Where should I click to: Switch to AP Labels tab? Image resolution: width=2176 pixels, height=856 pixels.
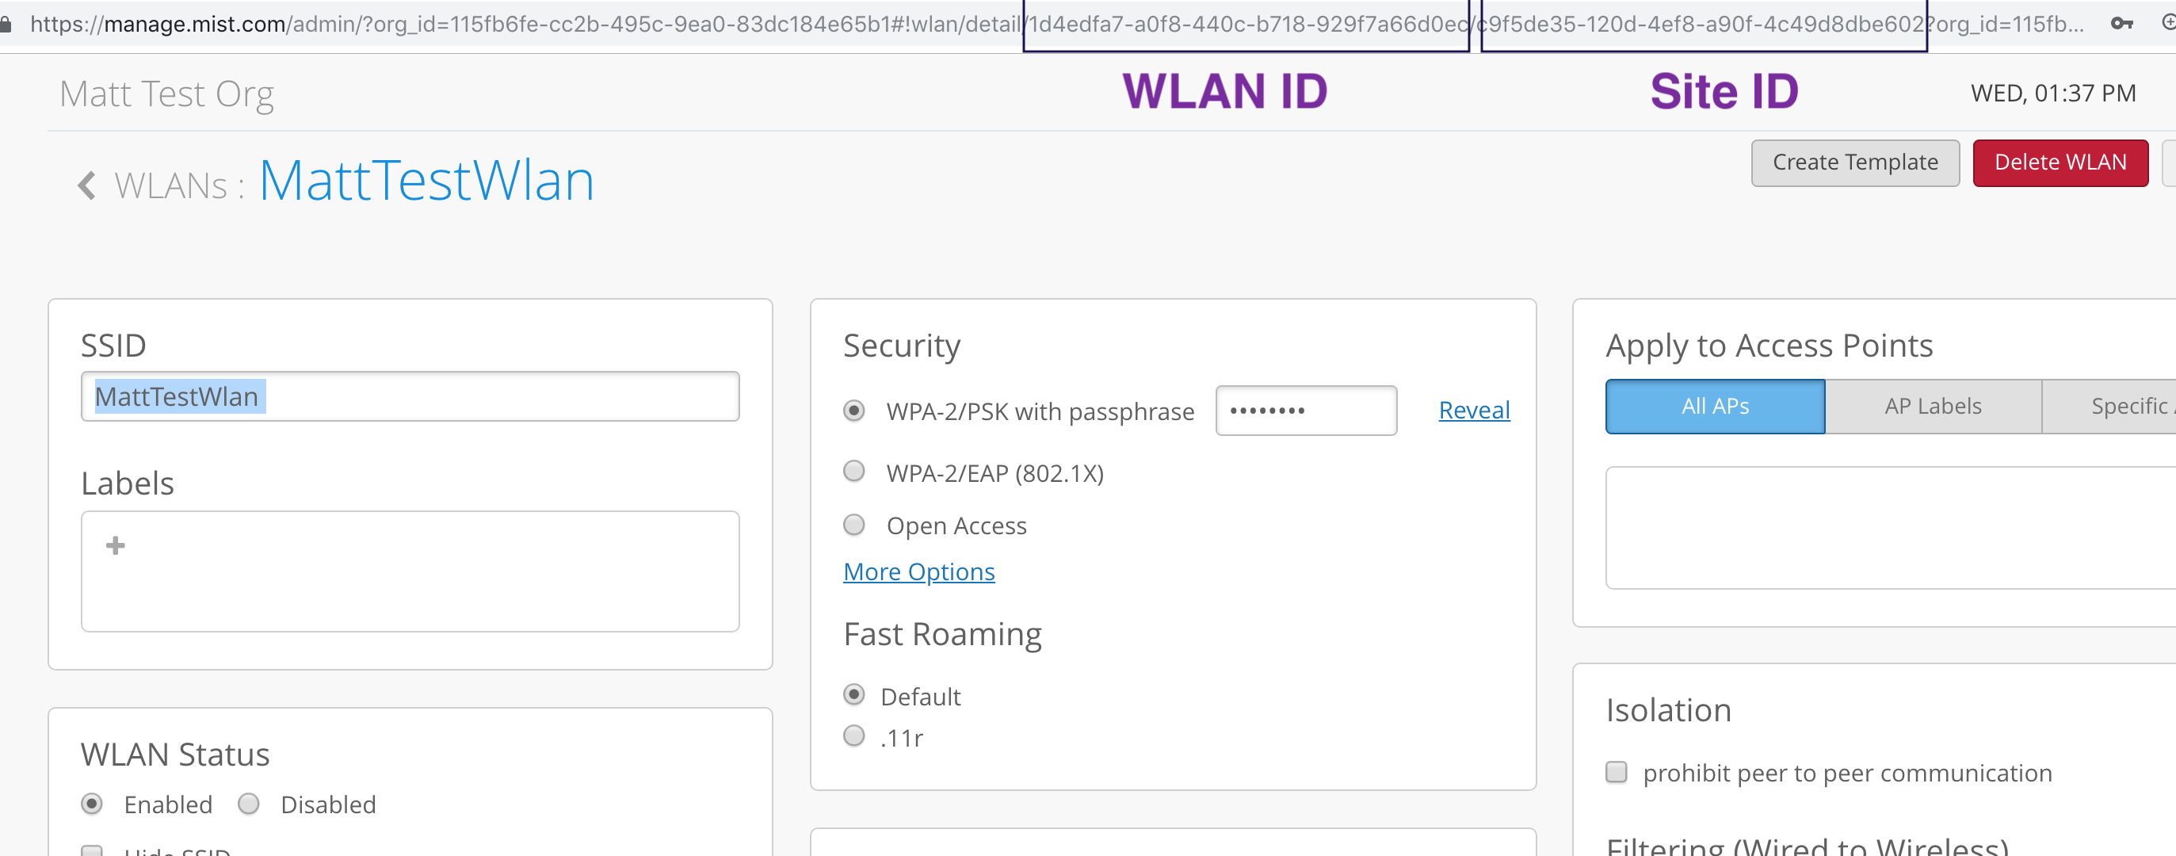pyautogui.click(x=1932, y=407)
